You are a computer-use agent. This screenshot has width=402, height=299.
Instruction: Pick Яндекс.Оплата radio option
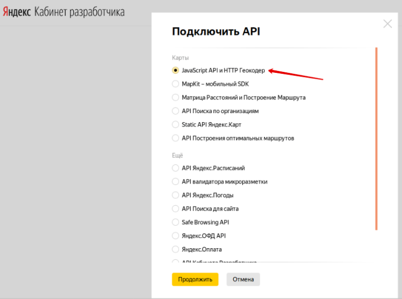coord(175,249)
